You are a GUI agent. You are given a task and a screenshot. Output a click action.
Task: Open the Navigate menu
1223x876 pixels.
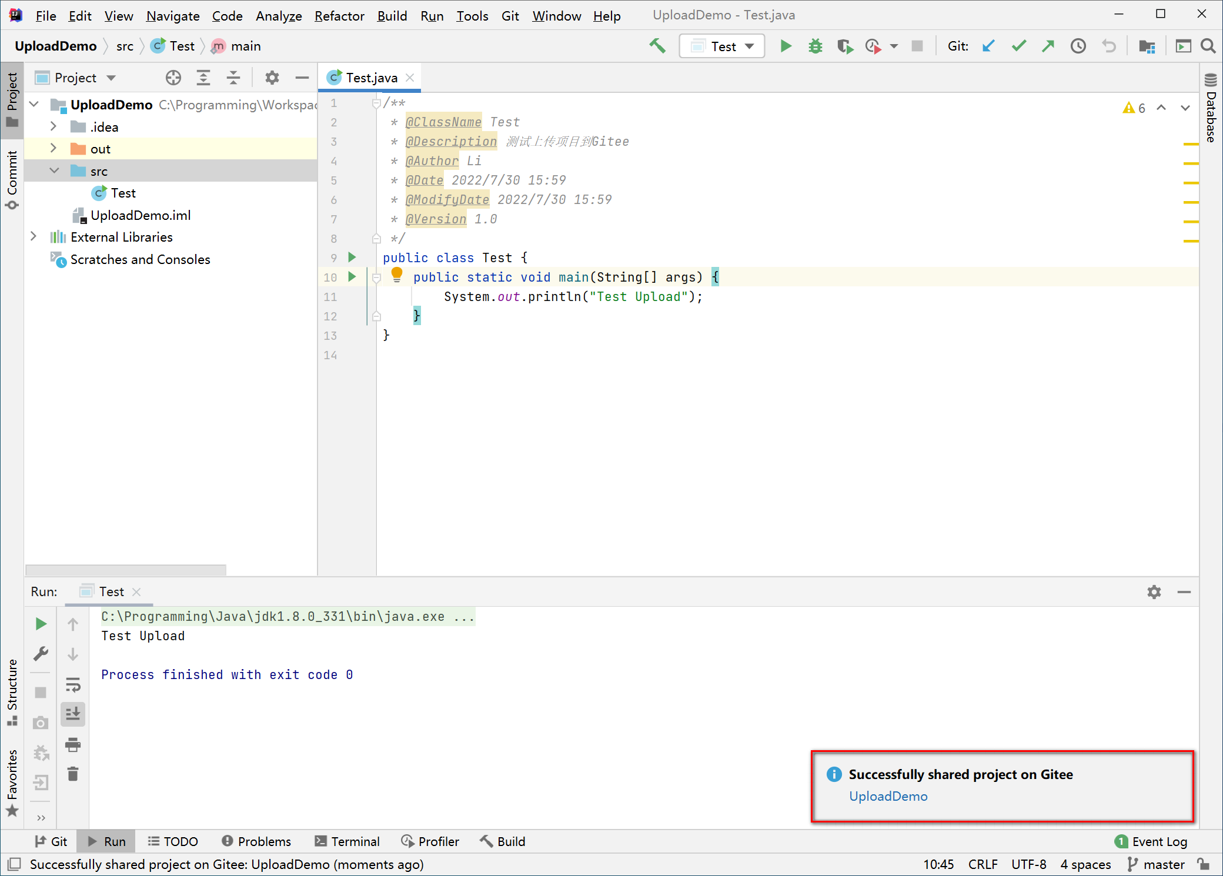[x=173, y=16]
